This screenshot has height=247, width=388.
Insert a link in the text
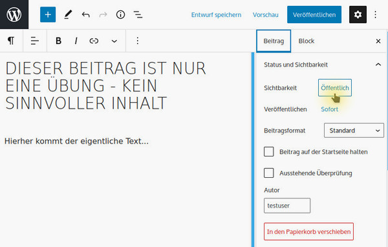click(94, 41)
